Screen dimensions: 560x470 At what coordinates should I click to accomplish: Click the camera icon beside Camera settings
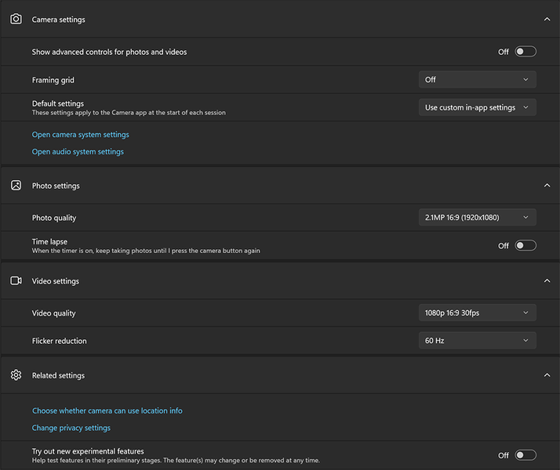[16, 19]
